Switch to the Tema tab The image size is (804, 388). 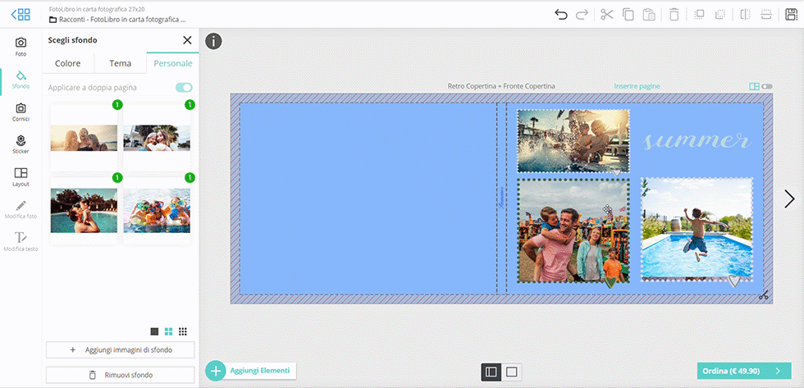(120, 63)
